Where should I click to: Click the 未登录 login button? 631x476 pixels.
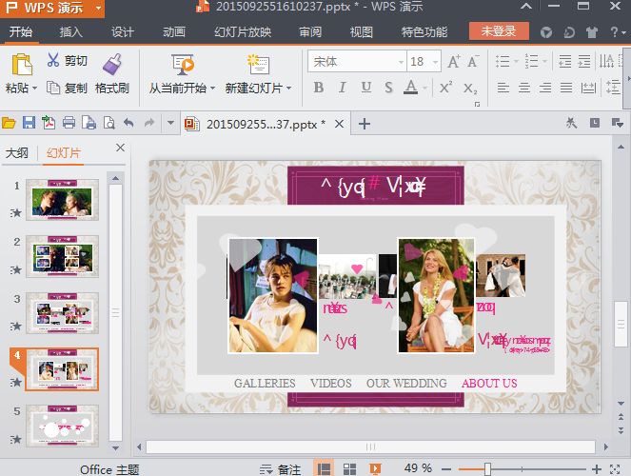[x=499, y=31]
